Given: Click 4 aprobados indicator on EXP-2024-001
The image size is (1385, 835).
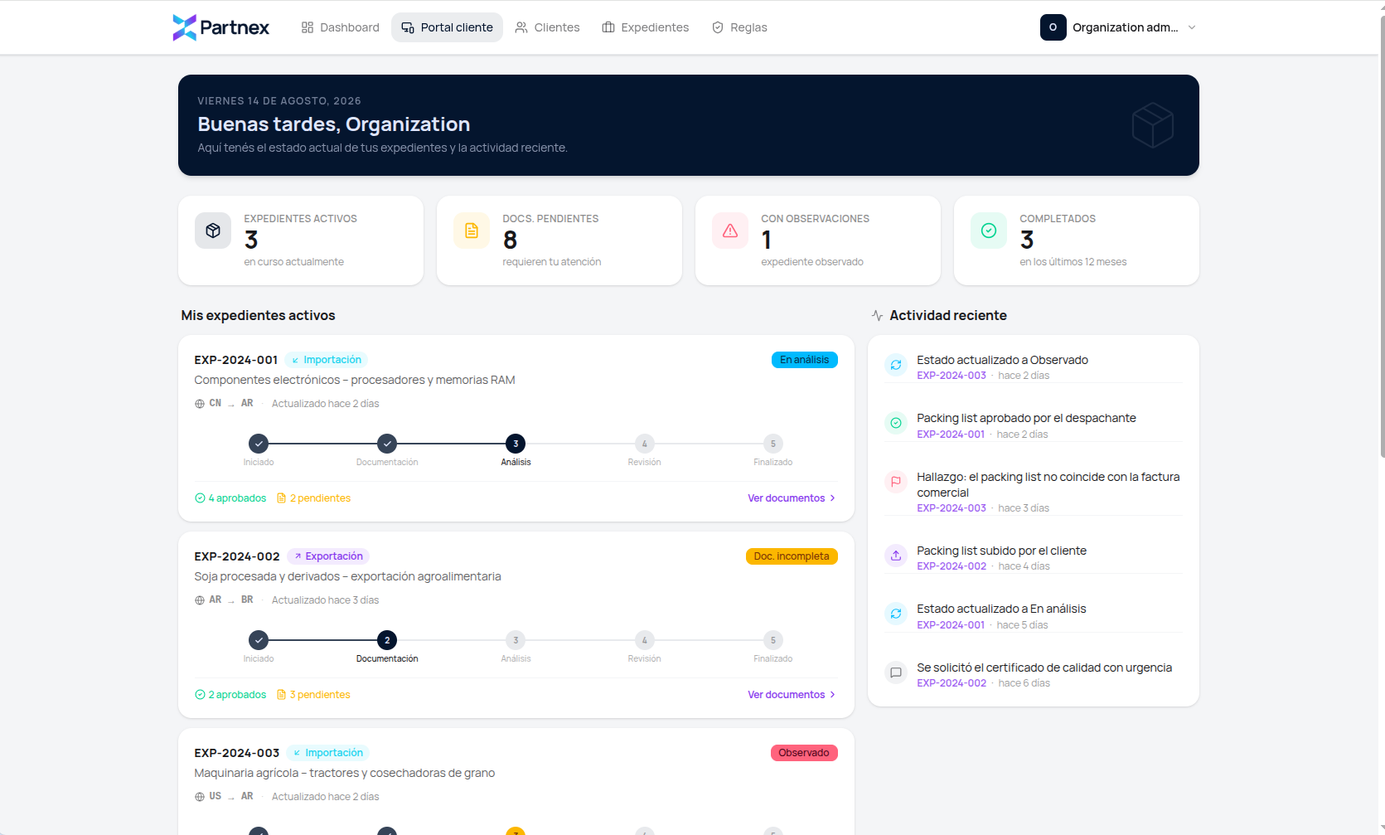Looking at the screenshot, I should [230, 498].
